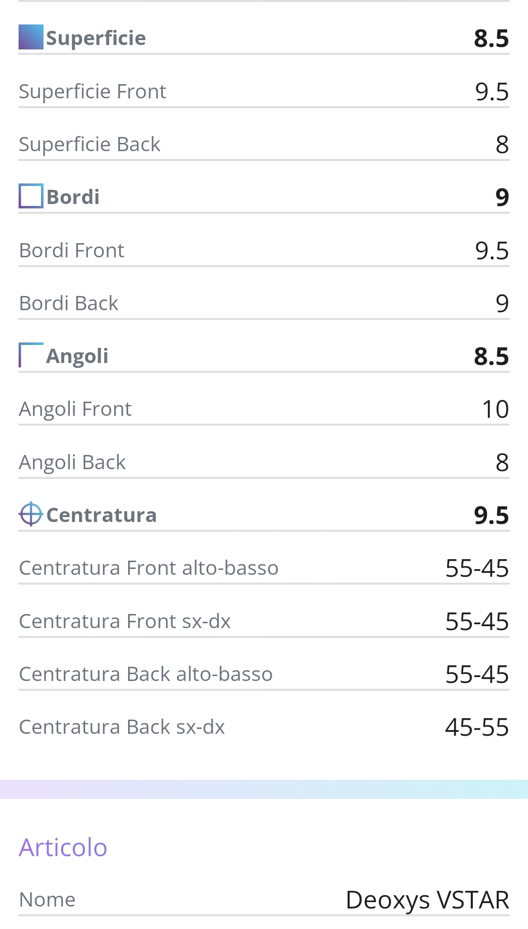Click the Centratura Back sx-dx value 45-55
The height and width of the screenshot is (929, 528).
coord(477,727)
